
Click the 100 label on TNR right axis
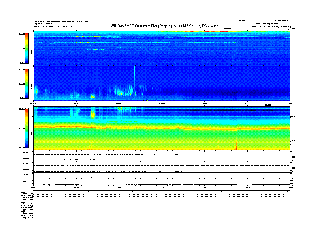(294, 117)
